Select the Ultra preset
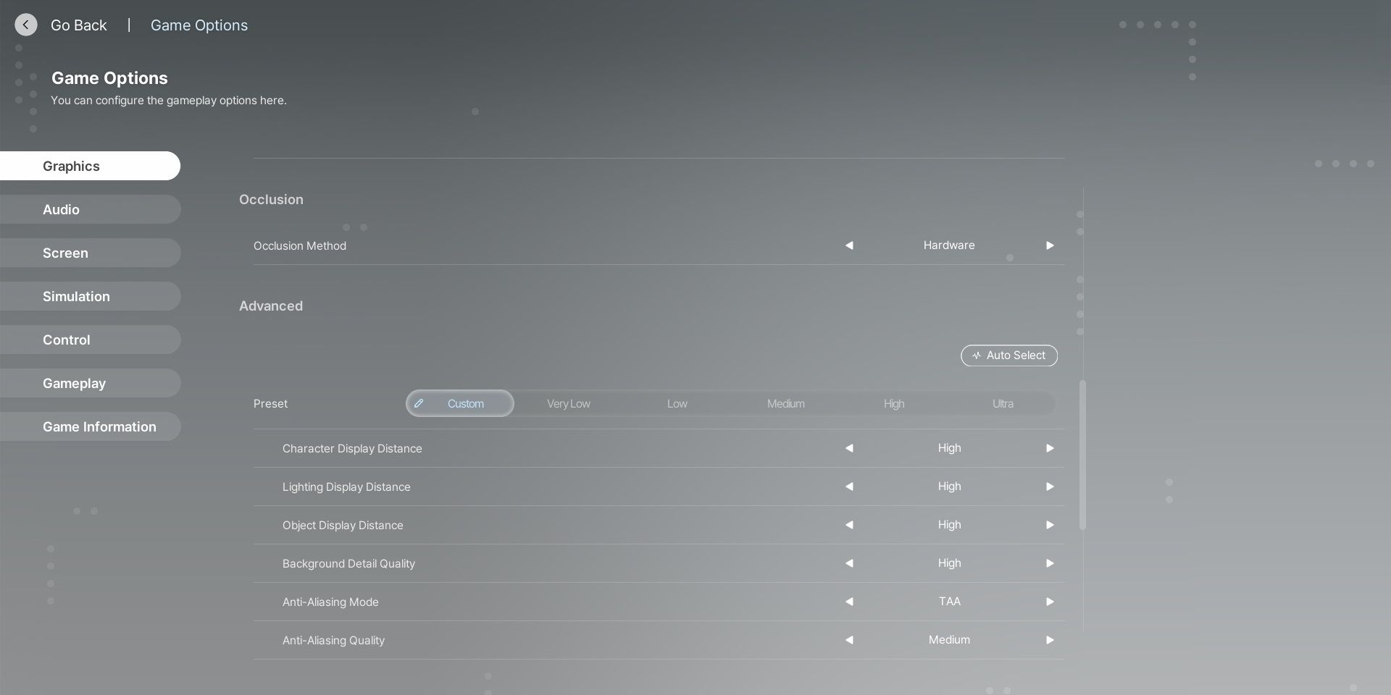This screenshot has height=695, width=1391. (x=1003, y=403)
